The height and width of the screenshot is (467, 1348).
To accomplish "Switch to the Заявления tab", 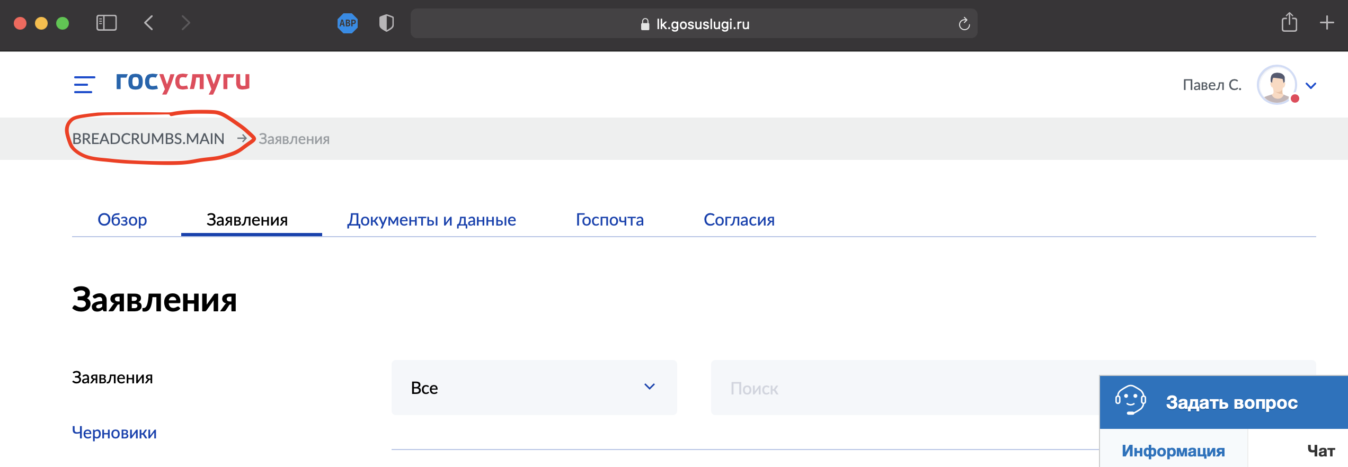I will pos(247,220).
